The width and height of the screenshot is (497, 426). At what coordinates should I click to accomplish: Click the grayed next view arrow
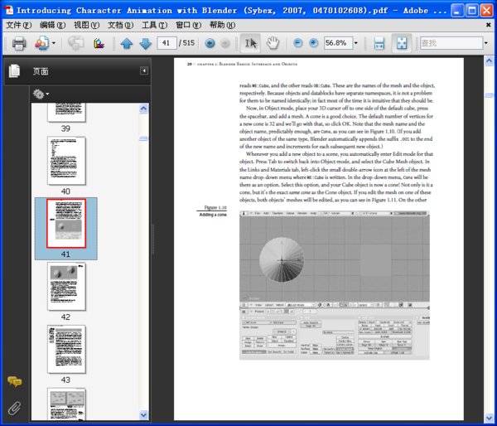[225, 43]
